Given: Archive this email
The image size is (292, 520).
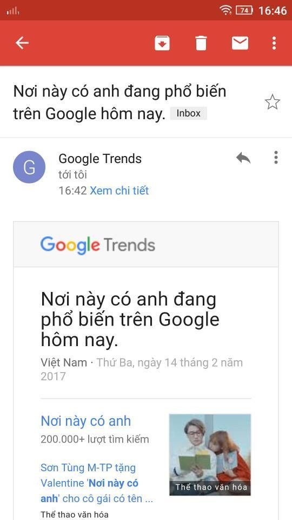Looking at the screenshot, I should point(162,43).
